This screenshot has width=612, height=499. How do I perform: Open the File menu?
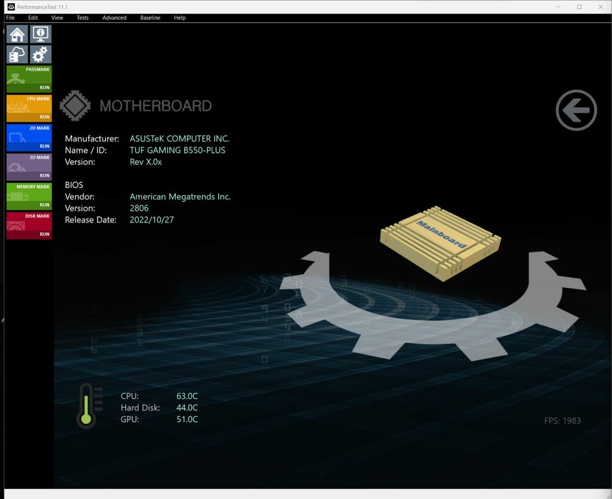click(10, 18)
